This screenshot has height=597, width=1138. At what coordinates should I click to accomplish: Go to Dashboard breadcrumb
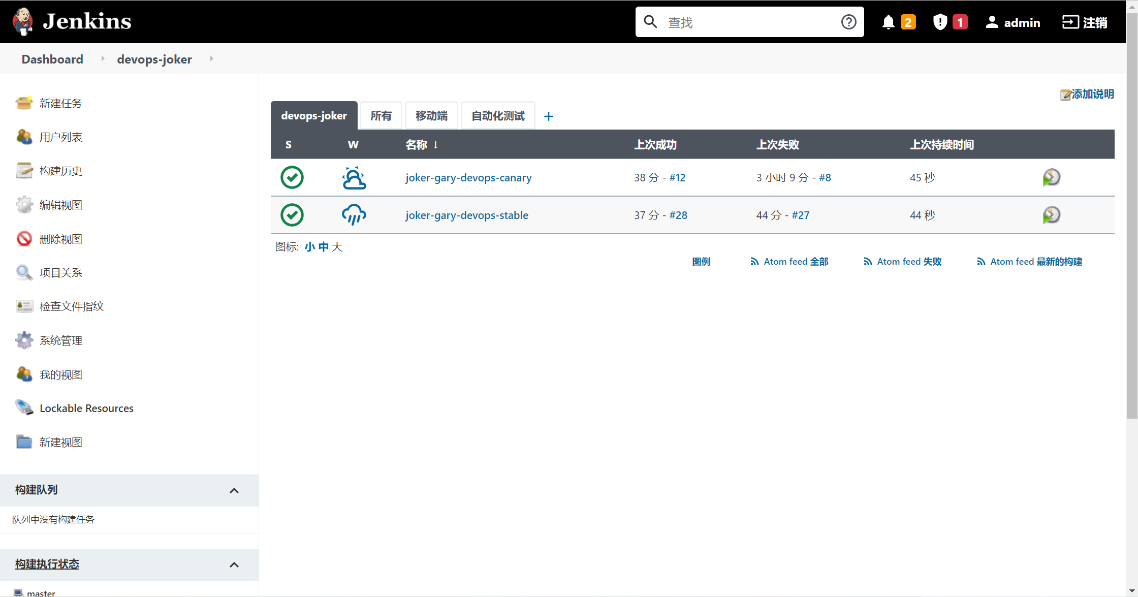(x=52, y=59)
